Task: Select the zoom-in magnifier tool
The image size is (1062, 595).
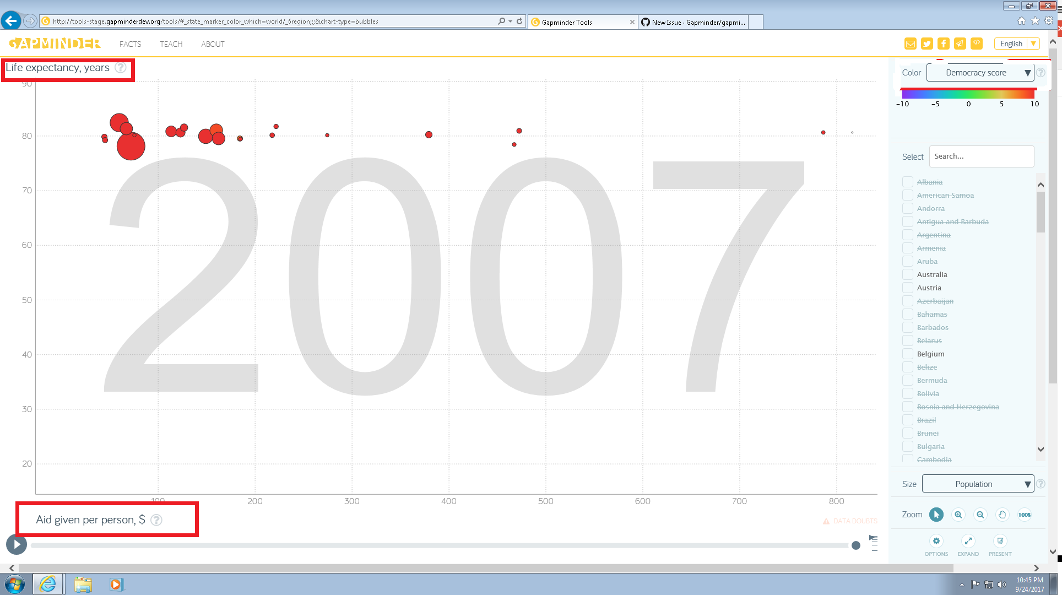Action: 958,515
